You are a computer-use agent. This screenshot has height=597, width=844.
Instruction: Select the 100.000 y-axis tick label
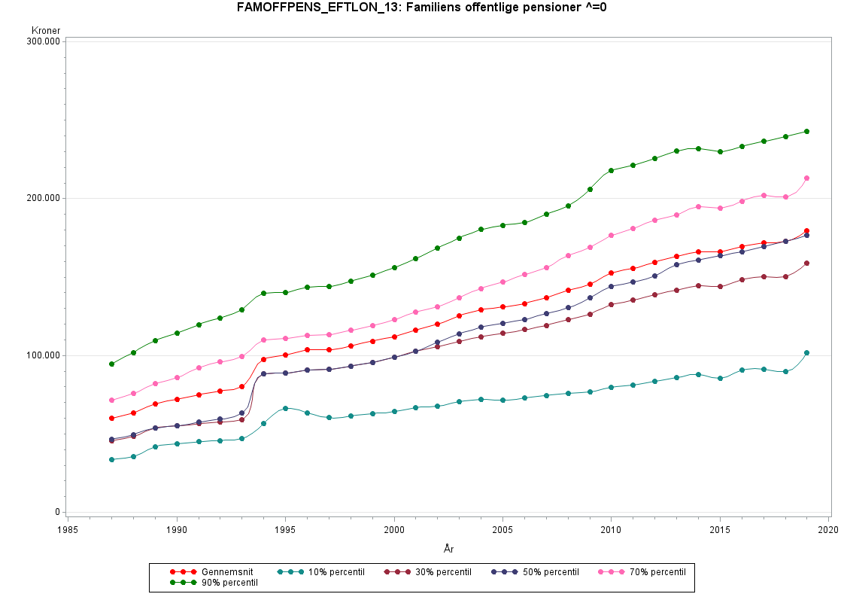click(x=43, y=355)
